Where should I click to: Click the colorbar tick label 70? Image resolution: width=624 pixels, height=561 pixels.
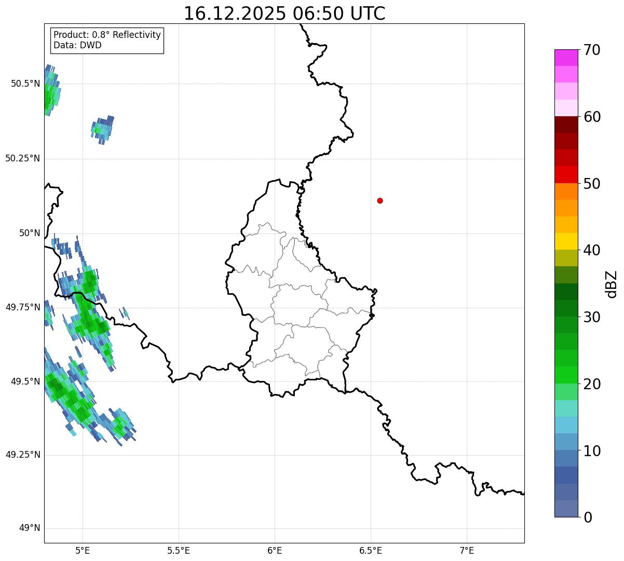(x=592, y=50)
